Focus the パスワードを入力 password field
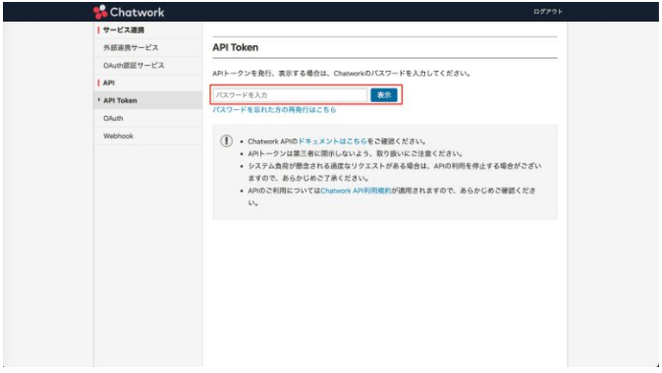The image size is (662, 373). coord(291,95)
